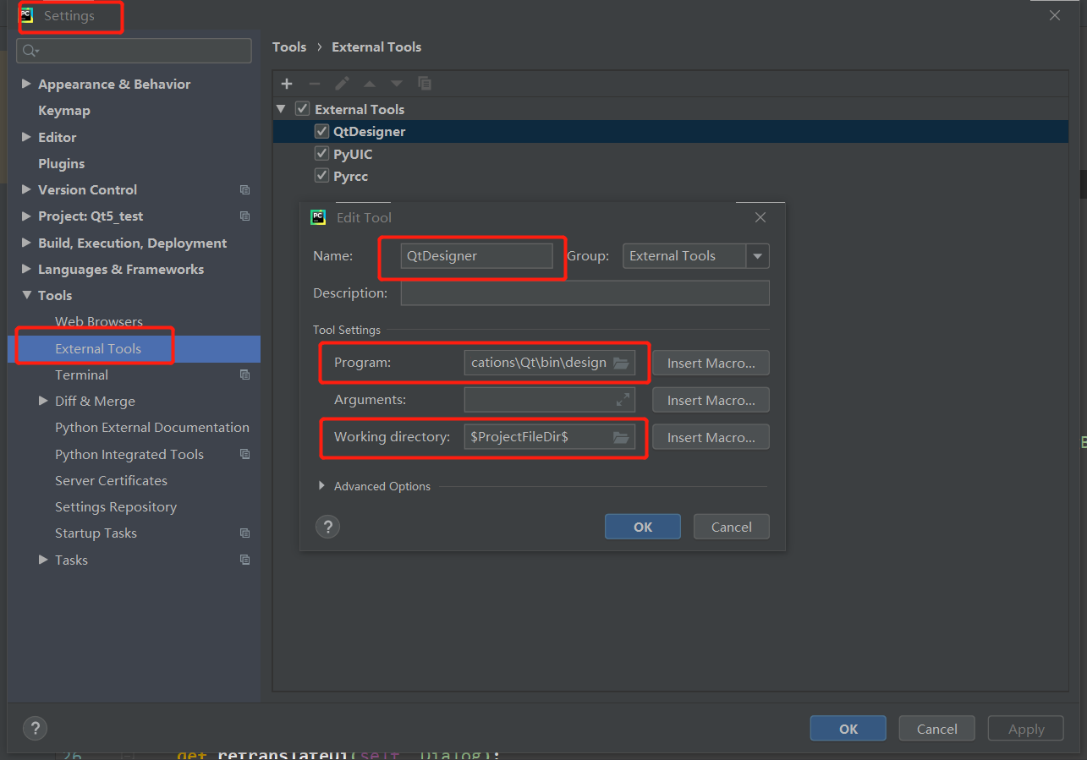The image size is (1087, 760).
Task: Expand Diff & Merge subsection
Action: [x=43, y=401]
